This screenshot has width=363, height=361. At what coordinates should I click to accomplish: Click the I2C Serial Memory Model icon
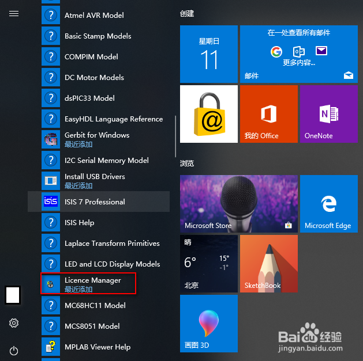(51, 160)
